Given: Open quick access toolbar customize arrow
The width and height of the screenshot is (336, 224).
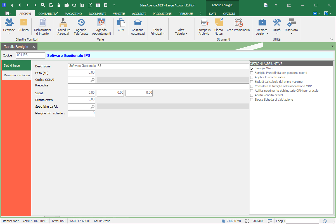Looking at the screenshot, I should pyautogui.click(x=114, y=5).
